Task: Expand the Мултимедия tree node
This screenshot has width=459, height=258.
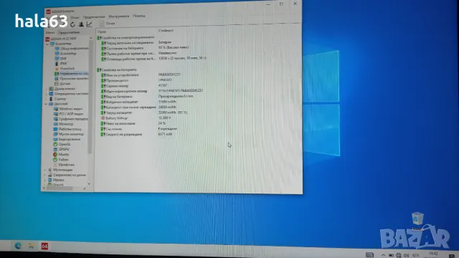Action: tap(45, 170)
